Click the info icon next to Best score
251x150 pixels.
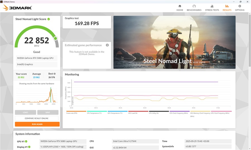(55, 74)
